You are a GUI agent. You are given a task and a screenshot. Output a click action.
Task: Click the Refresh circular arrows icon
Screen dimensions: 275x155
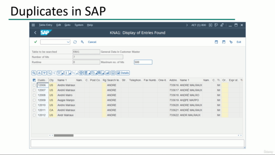[75, 42]
